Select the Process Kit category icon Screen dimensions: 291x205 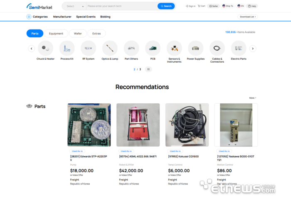[67, 48]
